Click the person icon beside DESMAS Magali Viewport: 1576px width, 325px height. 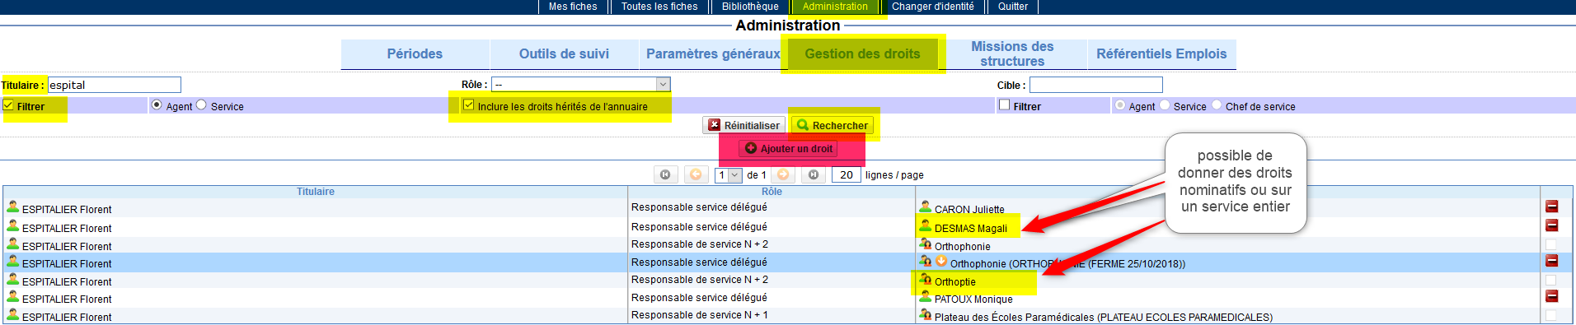tap(925, 225)
